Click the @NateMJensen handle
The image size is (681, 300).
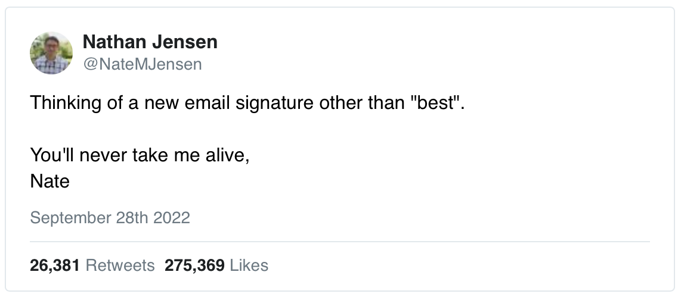point(142,64)
